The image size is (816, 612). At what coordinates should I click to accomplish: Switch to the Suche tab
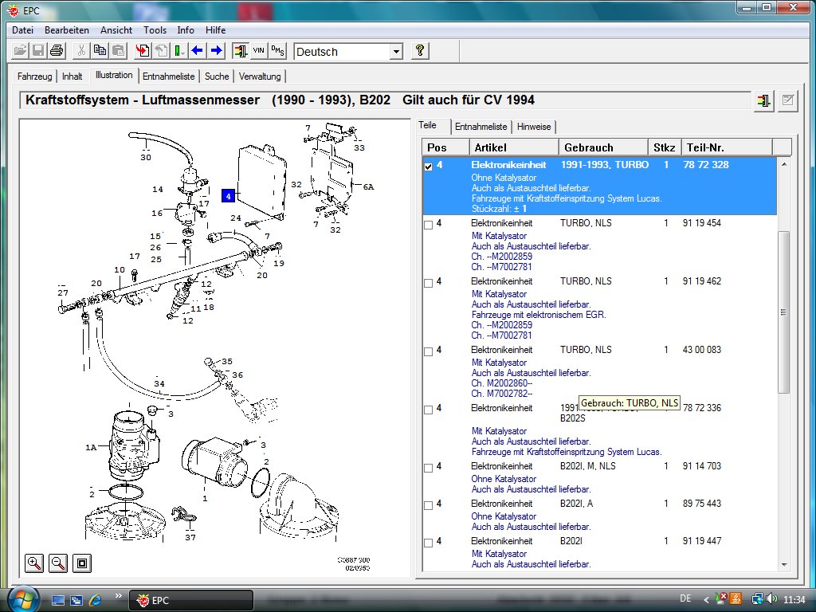click(217, 76)
